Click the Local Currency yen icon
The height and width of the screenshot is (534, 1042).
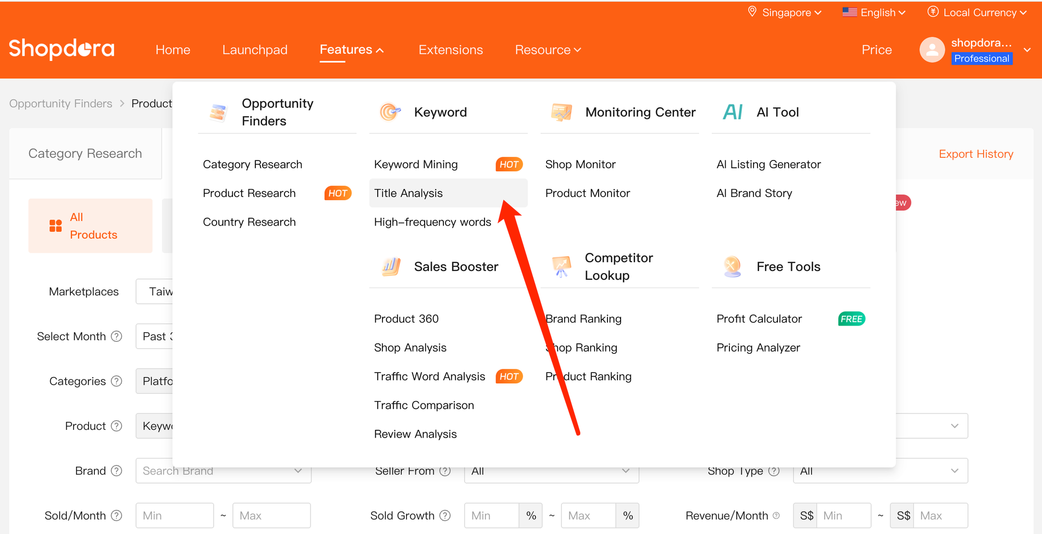[933, 12]
